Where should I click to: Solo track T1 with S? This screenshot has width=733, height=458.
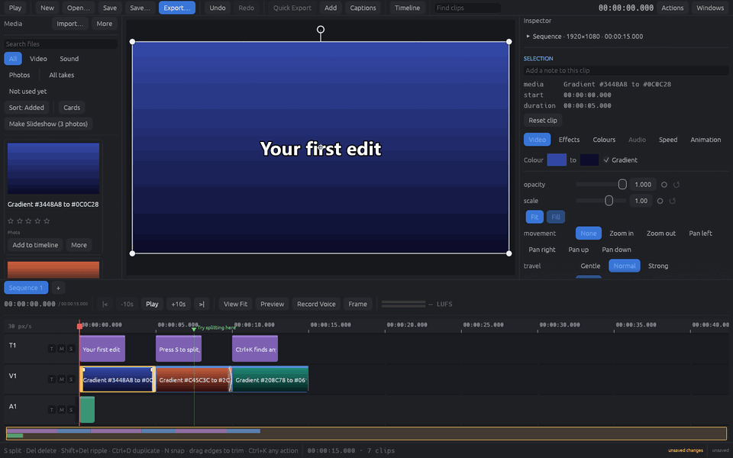click(71, 349)
